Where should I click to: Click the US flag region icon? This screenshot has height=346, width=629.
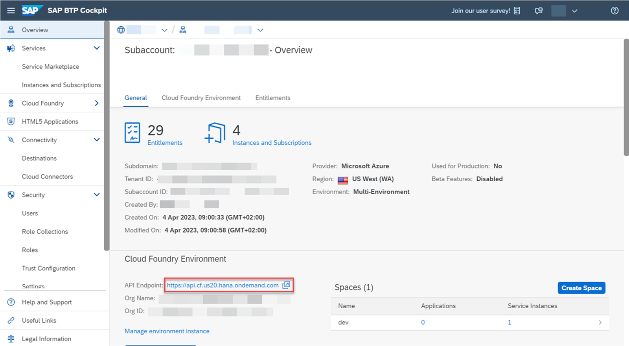pyautogui.click(x=343, y=180)
